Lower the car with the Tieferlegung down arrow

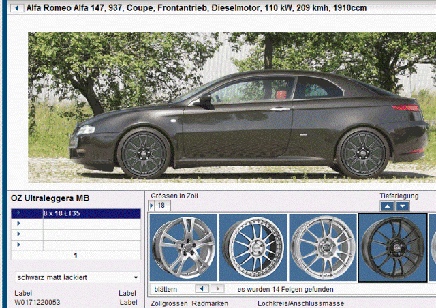coord(402,206)
